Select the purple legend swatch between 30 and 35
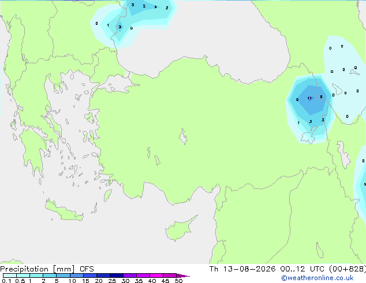366x283 pixels. pos(130,275)
